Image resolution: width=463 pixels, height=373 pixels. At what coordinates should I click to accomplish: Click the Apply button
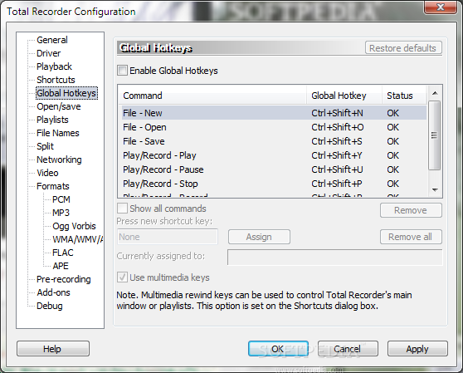(x=417, y=349)
